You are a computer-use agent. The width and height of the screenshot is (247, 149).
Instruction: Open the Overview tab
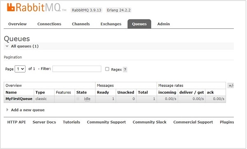[17, 24]
